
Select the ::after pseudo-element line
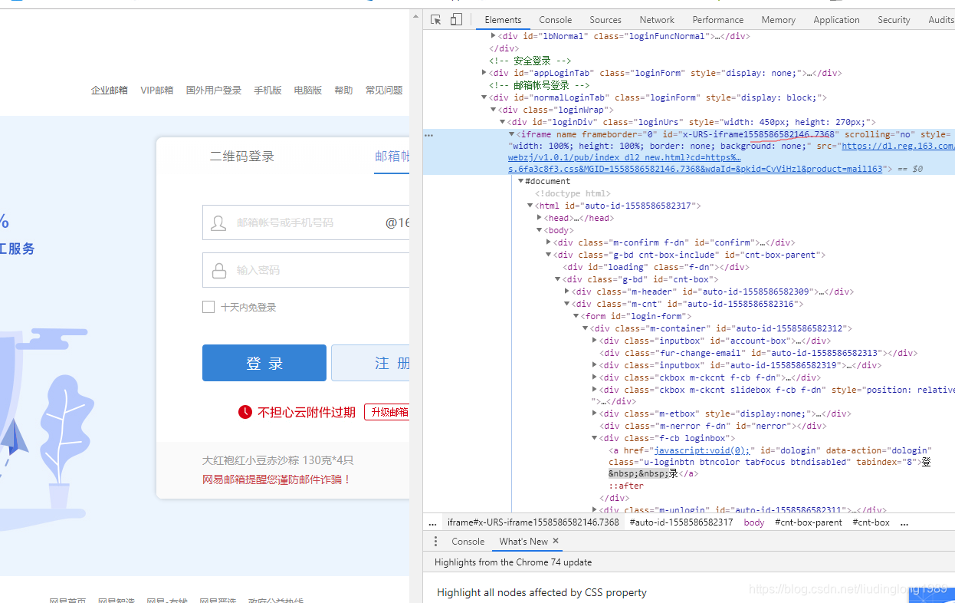[x=625, y=486]
